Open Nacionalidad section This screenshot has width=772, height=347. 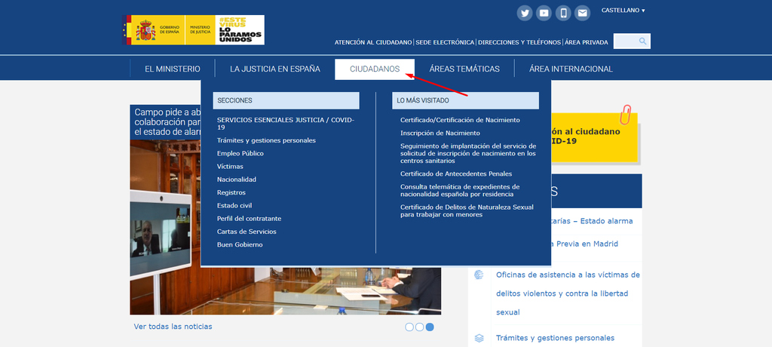[236, 180]
